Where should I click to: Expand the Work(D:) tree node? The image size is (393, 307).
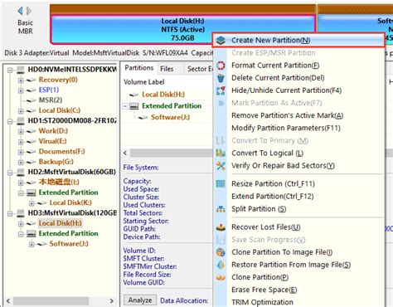click(x=21, y=131)
